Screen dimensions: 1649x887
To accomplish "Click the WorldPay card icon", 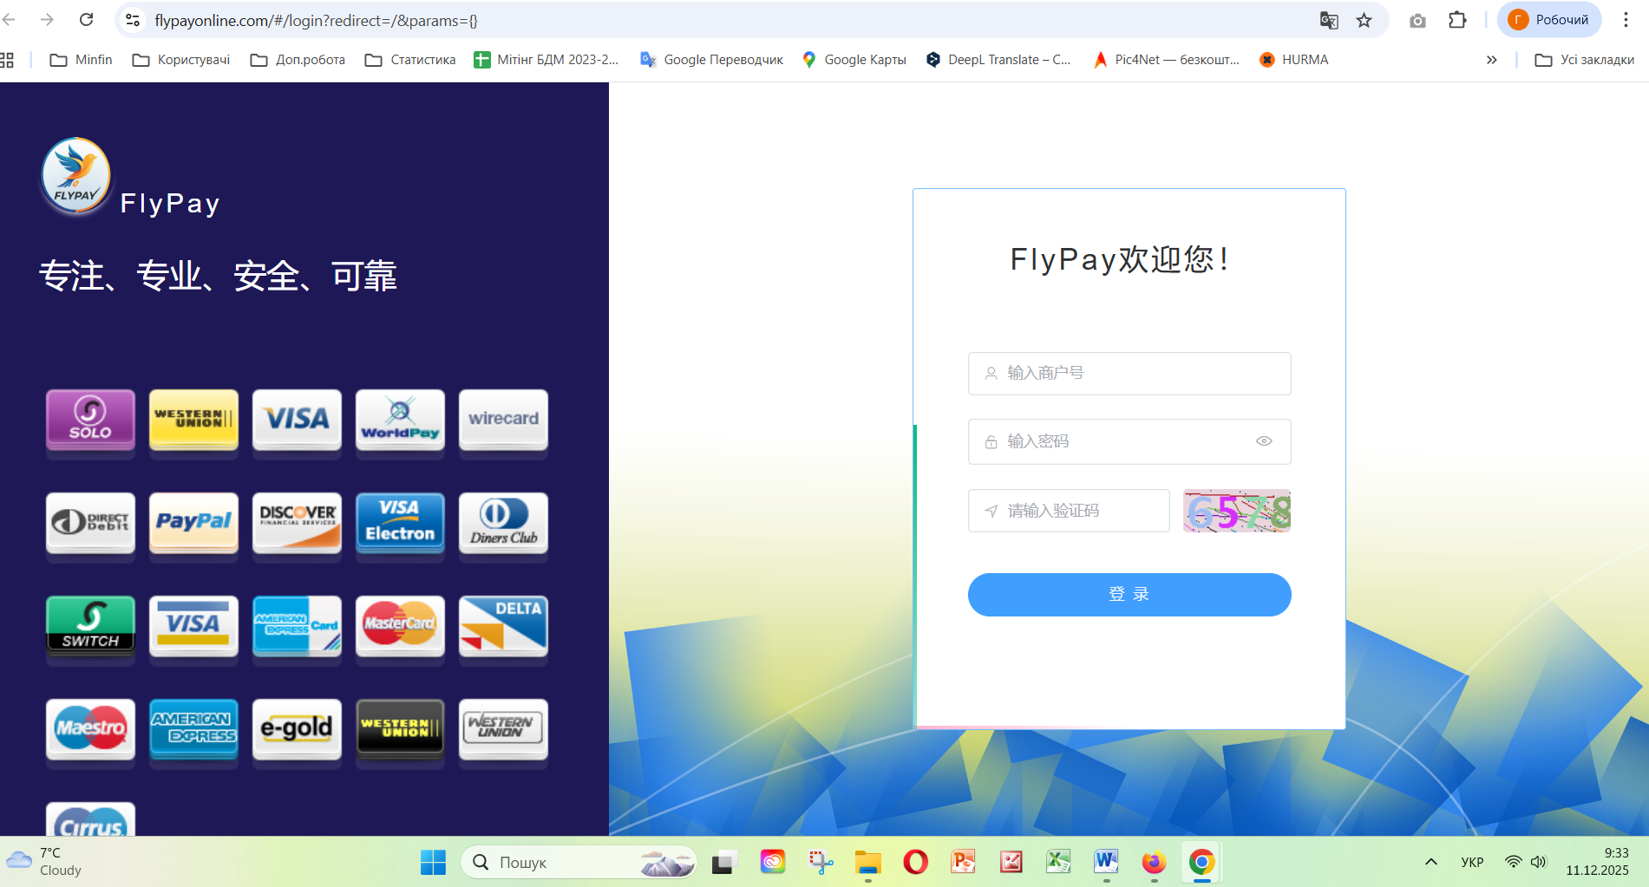I will tap(400, 420).
